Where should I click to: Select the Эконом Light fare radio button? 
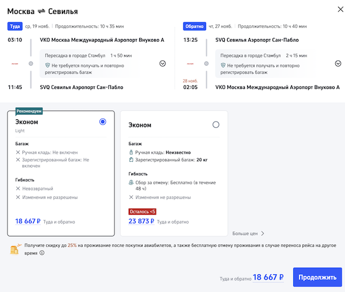102,122
